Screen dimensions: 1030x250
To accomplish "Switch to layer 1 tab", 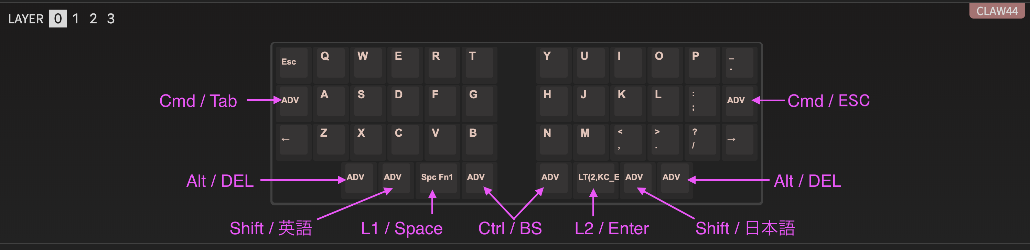I will [x=76, y=19].
